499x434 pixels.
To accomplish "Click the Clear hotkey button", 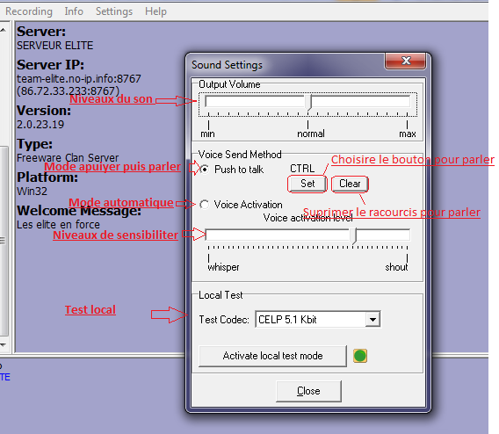I will click(350, 184).
